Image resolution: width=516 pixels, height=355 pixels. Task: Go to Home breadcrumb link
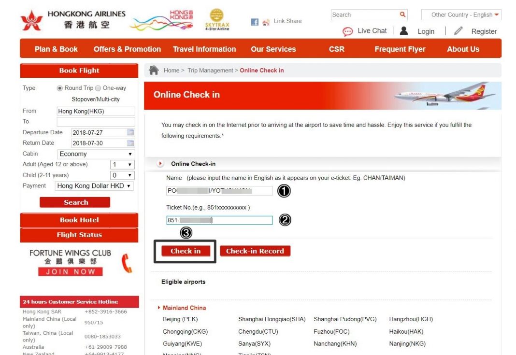tap(172, 71)
